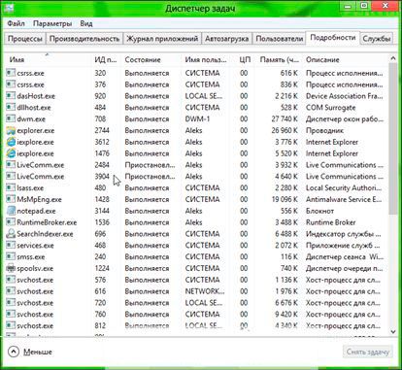Switch to the Производительность tab
The width and height of the screenshot is (402, 370).
84,39
